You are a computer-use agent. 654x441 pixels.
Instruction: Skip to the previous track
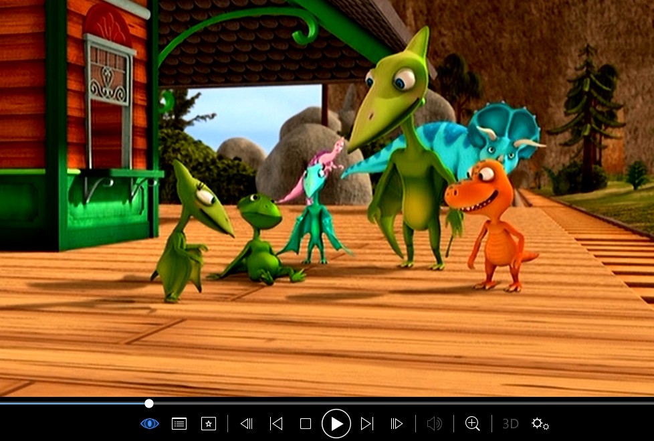[x=276, y=424]
